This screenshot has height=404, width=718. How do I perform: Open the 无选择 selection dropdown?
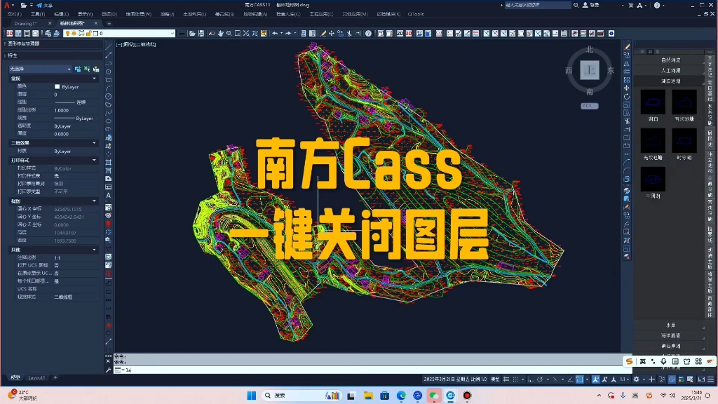pyautogui.click(x=40, y=69)
